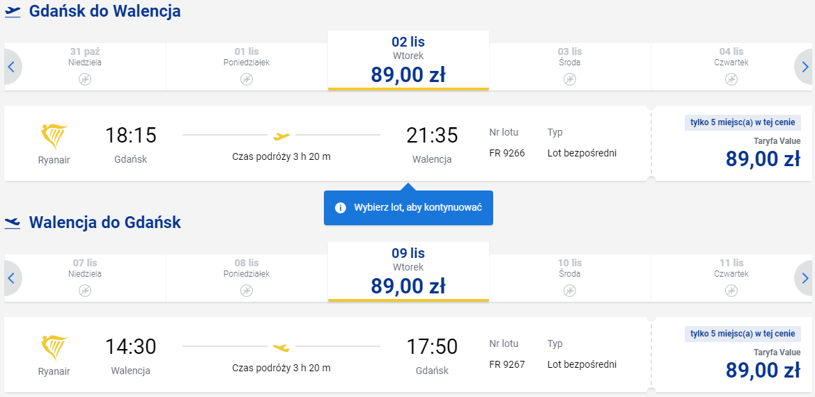Click the info icon in the Wybierz lot tooltip

[x=341, y=208]
